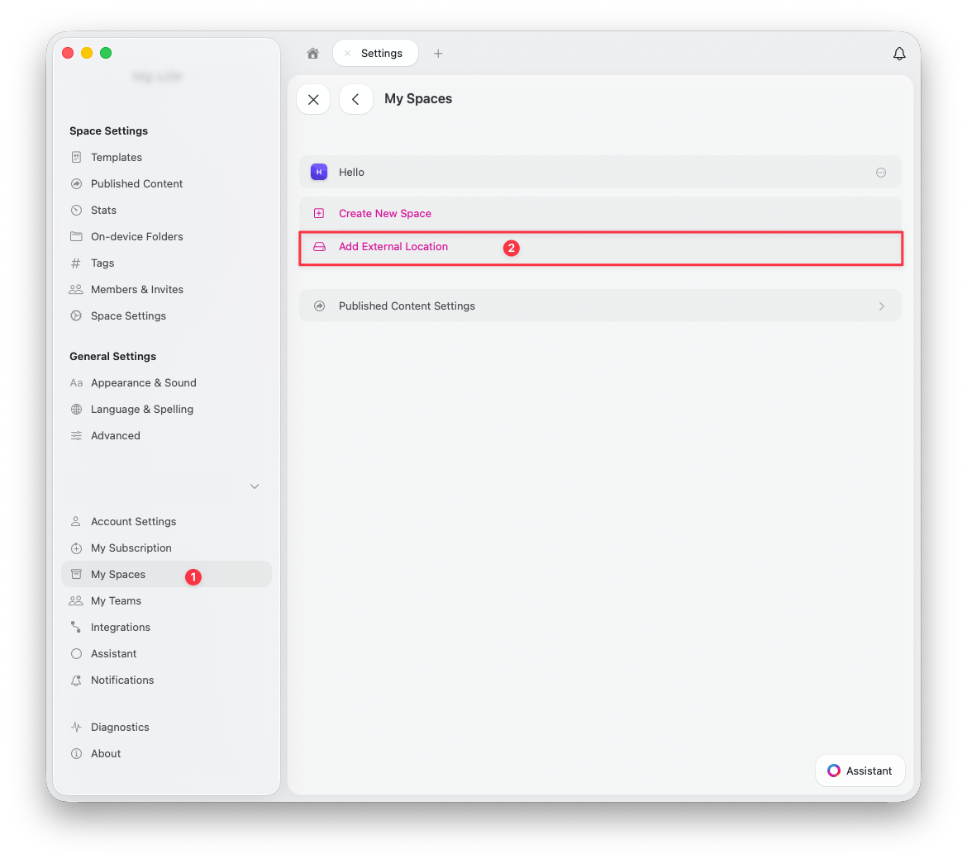This screenshot has height=863, width=967.
Task: Open the Assistant button
Action: (x=860, y=771)
